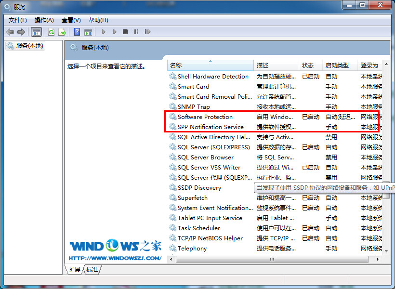The width and height of the screenshot is (395, 289).
Task: Click the Stop service square icon
Action: [x=125, y=32]
